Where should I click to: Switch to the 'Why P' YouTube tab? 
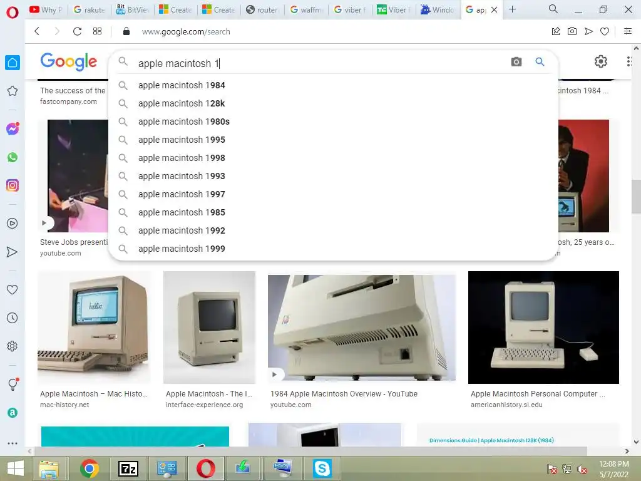[46, 9]
